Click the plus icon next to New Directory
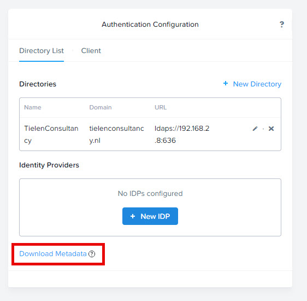 click(226, 83)
